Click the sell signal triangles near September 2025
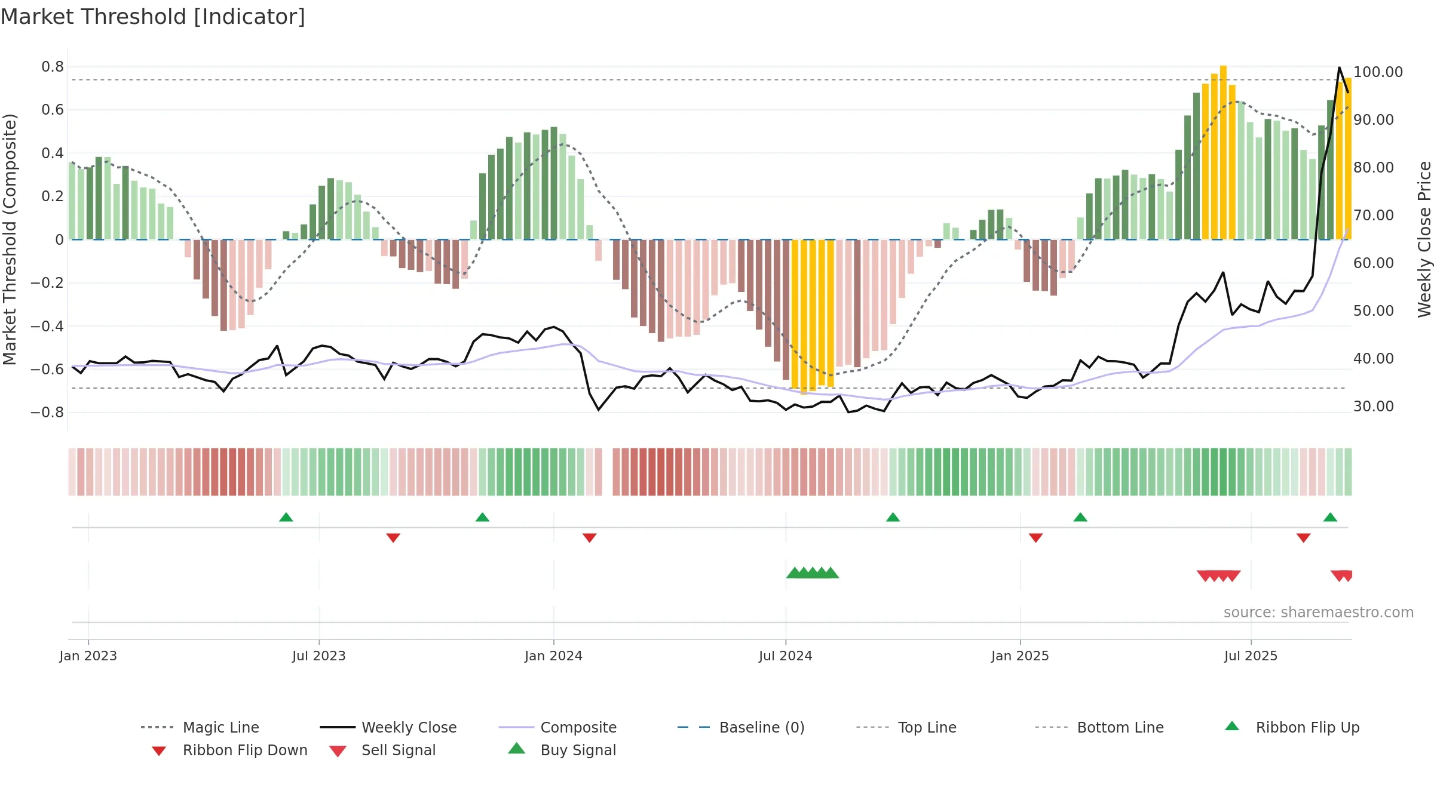Image resolution: width=1434 pixels, height=806 pixels. point(1342,576)
